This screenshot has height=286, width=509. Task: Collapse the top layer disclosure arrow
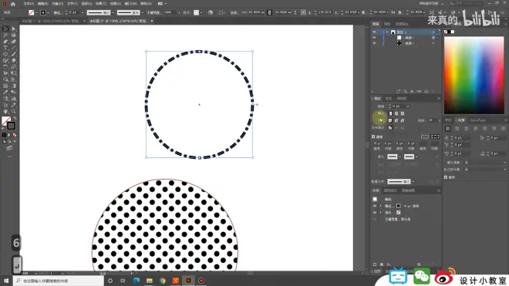coord(387,32)
